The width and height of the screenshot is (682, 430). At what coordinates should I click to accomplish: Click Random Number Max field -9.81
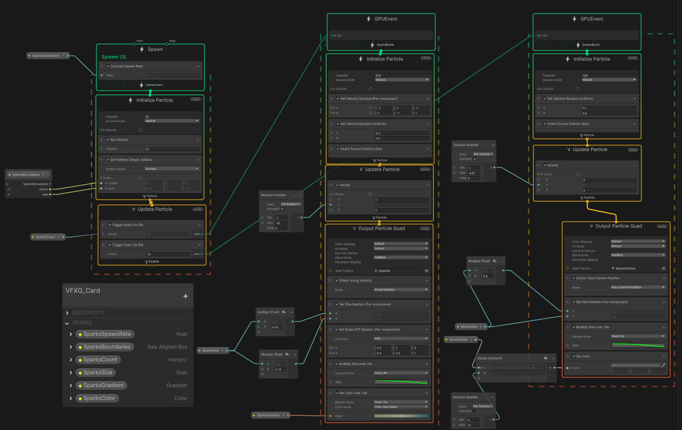click(474, 173)
